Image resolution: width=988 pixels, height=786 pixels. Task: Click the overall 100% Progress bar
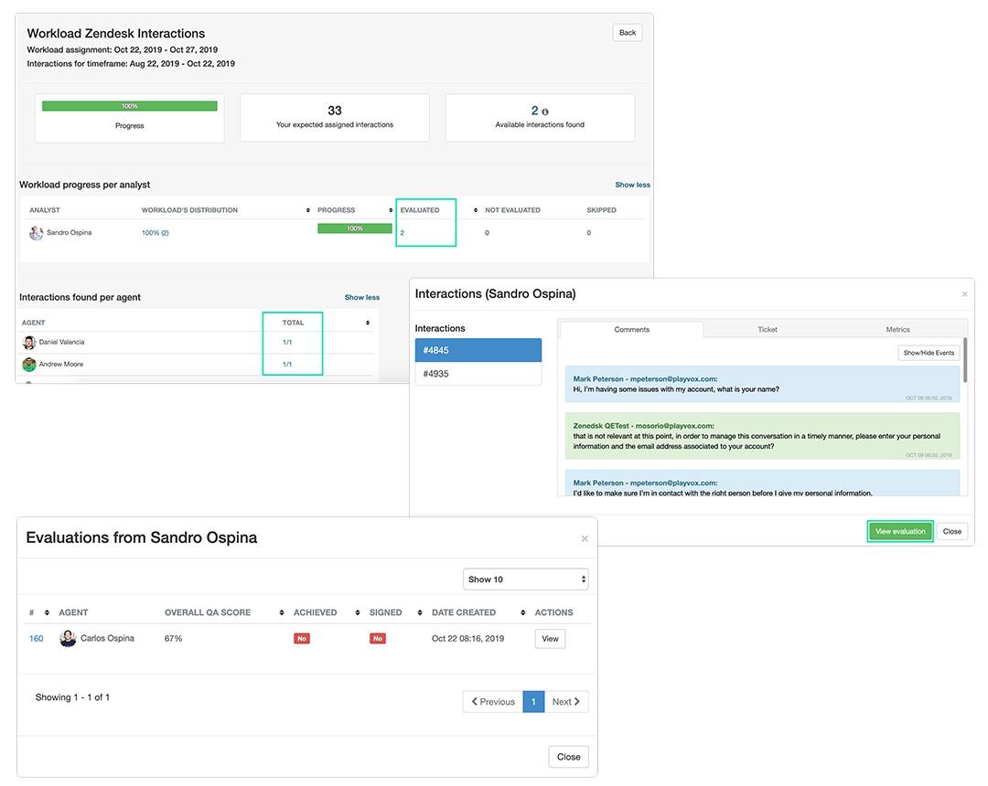[129, 106]
